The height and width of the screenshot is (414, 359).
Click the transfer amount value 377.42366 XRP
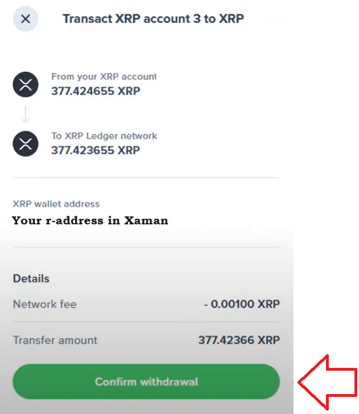(x=239, y=340)
